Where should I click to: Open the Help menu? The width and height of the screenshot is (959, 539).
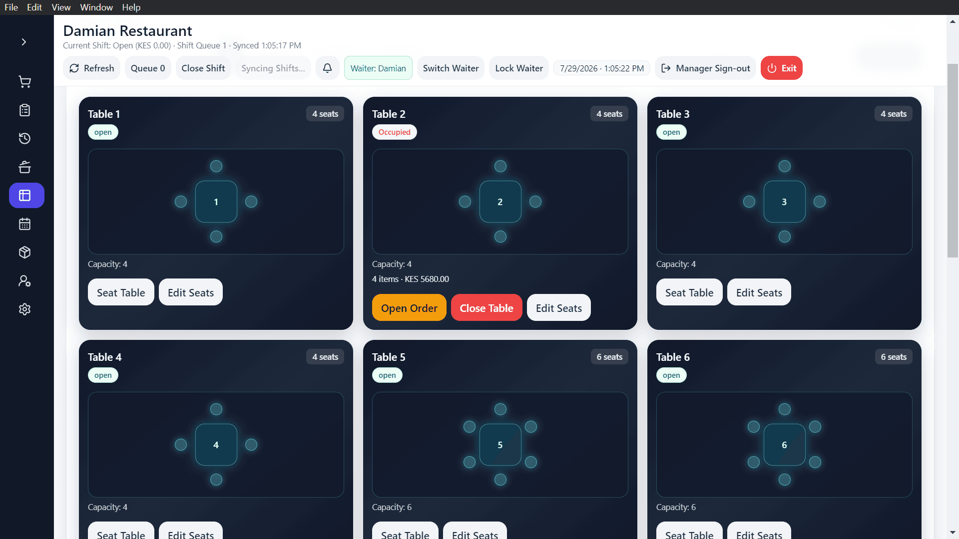coord(131,7)
